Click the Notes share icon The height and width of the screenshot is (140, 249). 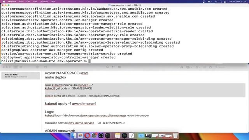coord(210,67)
